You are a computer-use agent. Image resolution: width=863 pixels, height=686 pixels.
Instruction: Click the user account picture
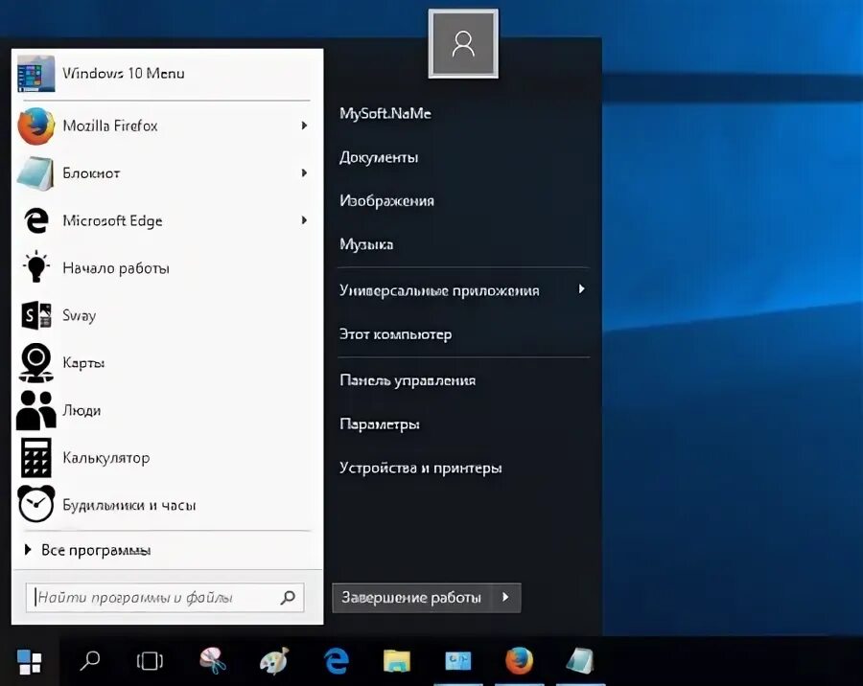click(463, 44)
